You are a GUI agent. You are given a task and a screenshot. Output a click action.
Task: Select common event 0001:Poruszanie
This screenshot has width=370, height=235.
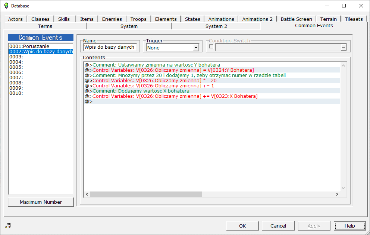(41, 46)
